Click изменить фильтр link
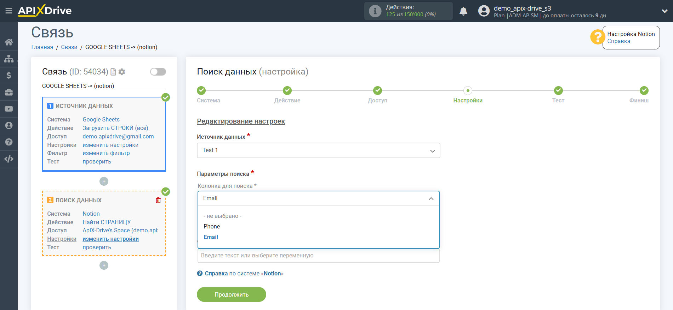This screenshot has width=673, height=310. tap(106, 153)
